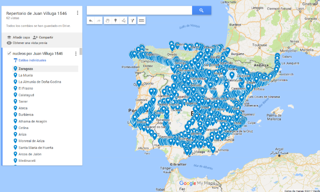
Task: Select the add marker tool
Action: [x=116, y=21]
